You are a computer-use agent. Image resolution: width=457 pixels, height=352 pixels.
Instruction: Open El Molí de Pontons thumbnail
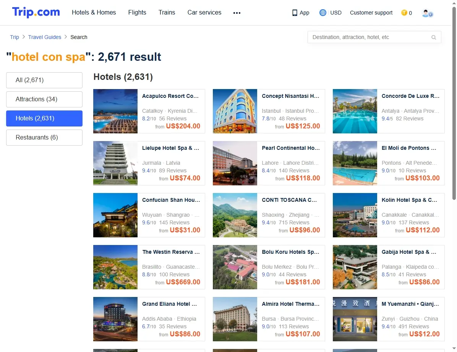[355, 163]
